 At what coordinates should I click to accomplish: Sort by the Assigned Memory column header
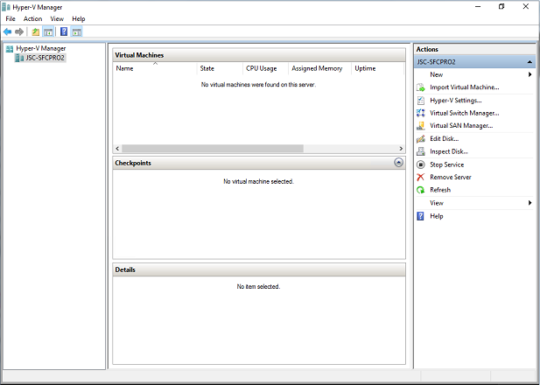(319, 68)
